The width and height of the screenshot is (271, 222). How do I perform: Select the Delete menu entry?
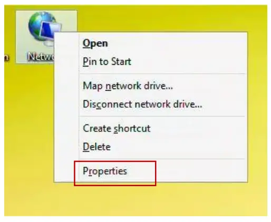96,147
